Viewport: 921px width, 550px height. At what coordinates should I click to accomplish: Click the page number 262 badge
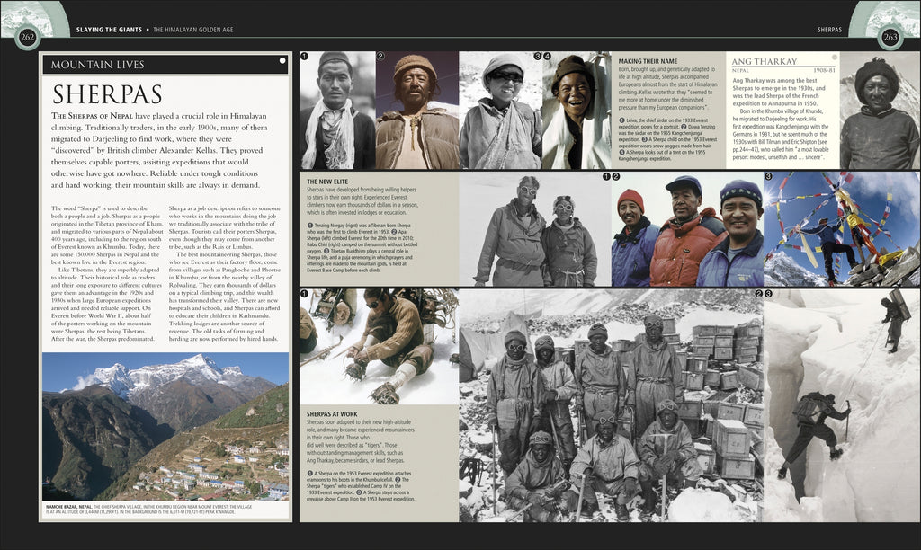pyautogui.click(x=29, y=37)
